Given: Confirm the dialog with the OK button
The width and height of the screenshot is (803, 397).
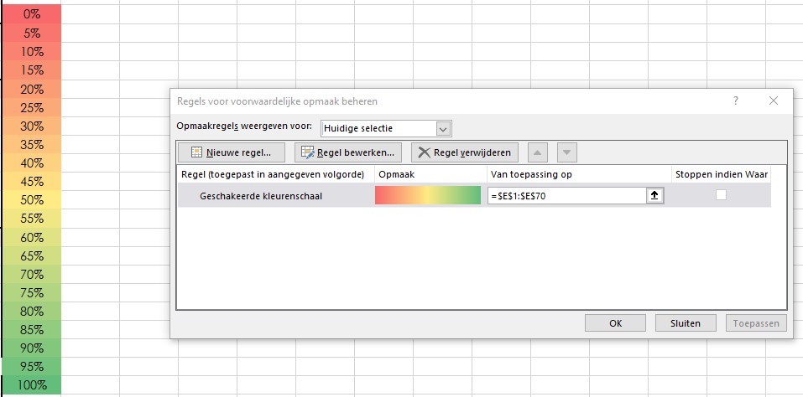Looking at the screenshot, I should (615, 323).
